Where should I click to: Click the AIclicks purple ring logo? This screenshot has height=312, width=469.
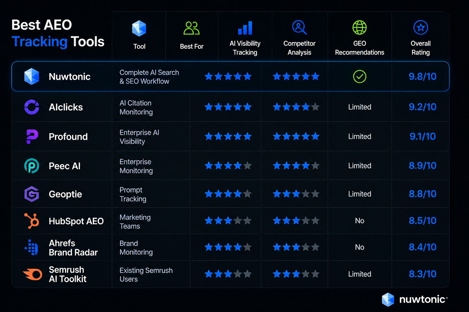point(32,107)
